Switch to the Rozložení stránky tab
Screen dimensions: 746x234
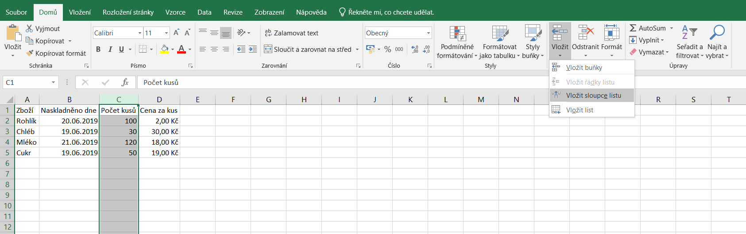click(128, 12)
